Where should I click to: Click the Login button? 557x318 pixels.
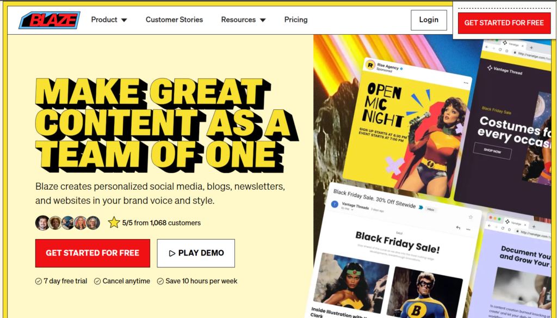pos(429,20)
